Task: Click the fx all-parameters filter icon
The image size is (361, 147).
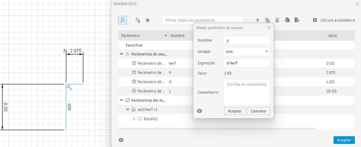Action: click(123, 20)
